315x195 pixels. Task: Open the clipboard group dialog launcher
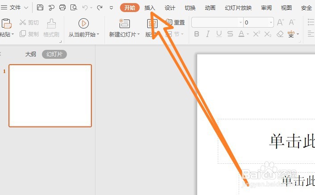(60, 42)
